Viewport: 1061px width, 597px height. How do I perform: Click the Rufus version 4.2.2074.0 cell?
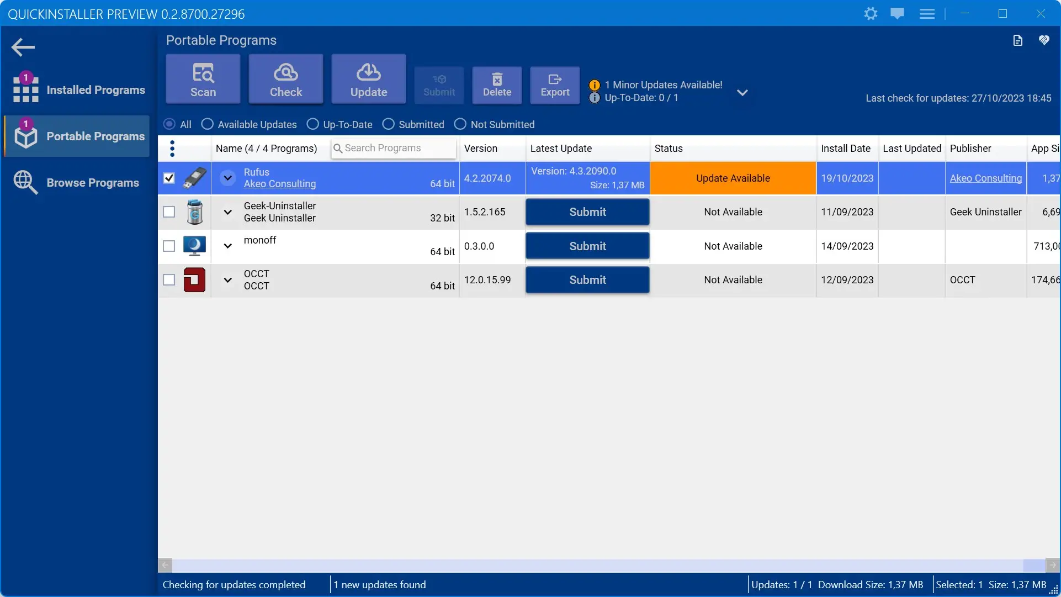(492, 178)
